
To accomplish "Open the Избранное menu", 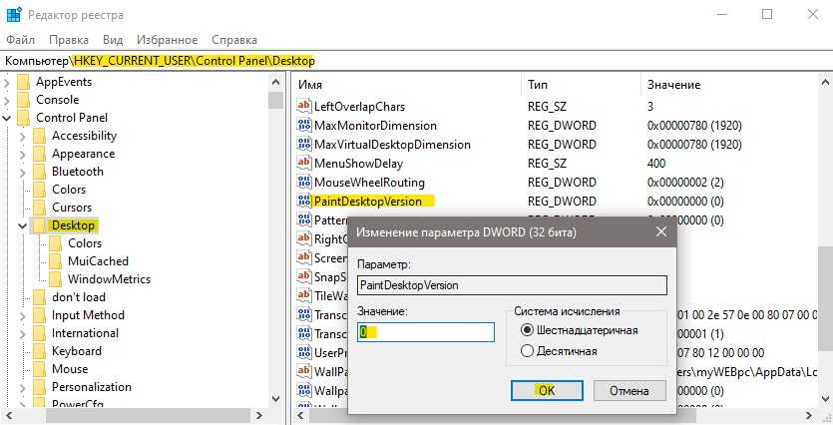I will pyautogui.click(x=167, y=40).
